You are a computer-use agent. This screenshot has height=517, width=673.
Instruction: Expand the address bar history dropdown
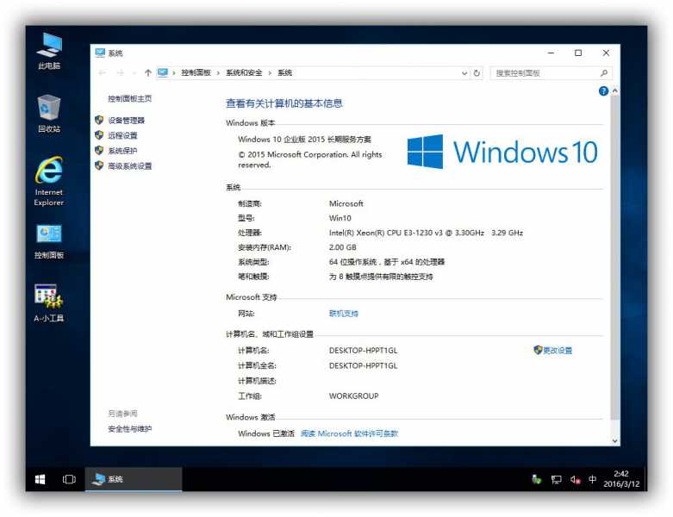click(x=464, y=73)
